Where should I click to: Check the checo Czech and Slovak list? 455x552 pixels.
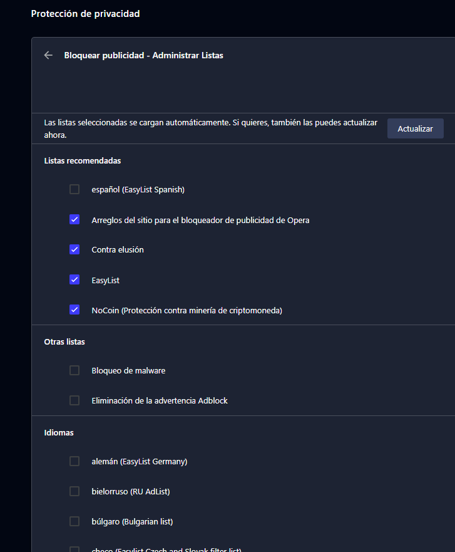click(74, 549)
